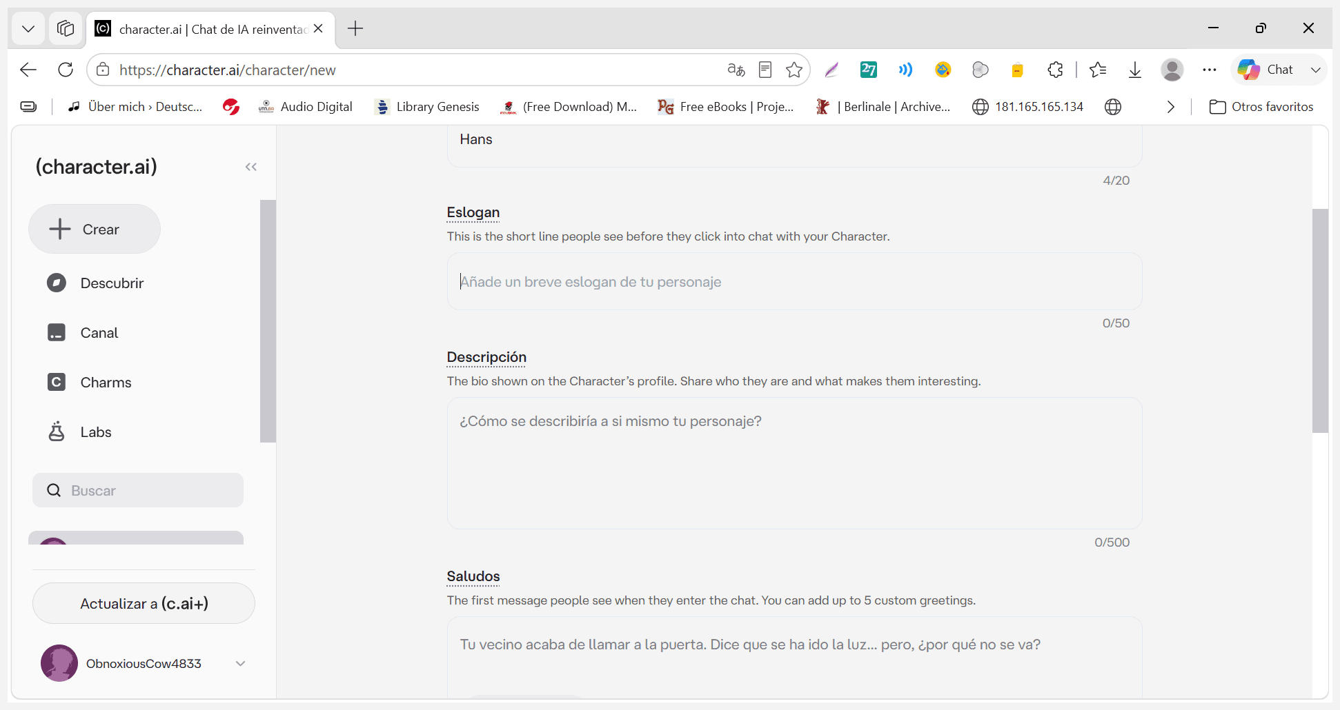This screenshot has height=710, width=1340.
Task: Click the purple feather extension icon
Action: [x=831, y=70]
